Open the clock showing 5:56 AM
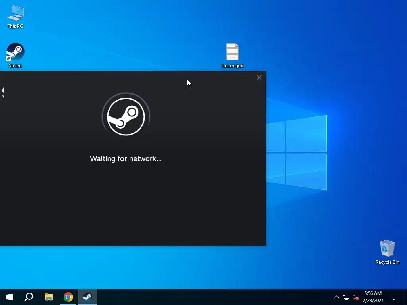 tap(373, 297)
